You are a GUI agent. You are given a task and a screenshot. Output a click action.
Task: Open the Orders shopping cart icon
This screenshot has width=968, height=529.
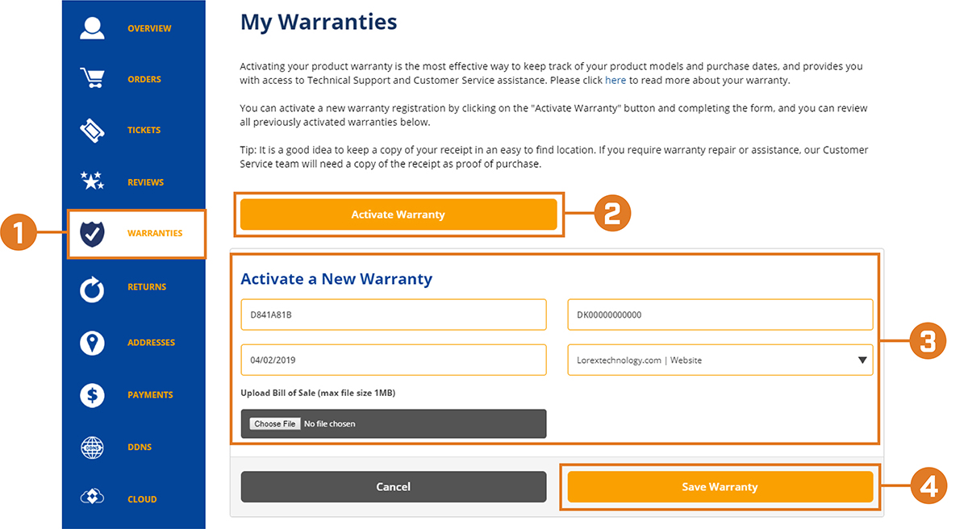(92, 78)
